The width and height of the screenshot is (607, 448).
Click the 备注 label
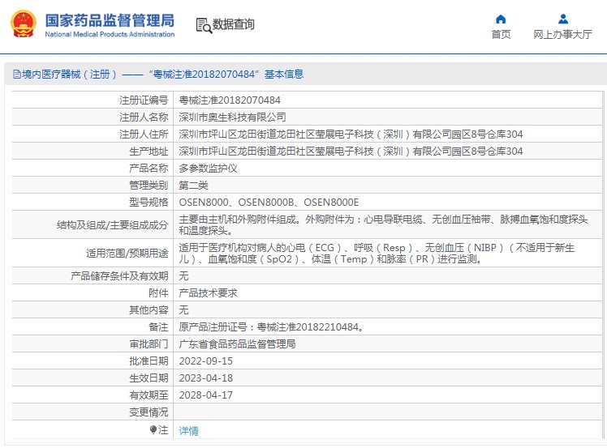click(158, 327)
